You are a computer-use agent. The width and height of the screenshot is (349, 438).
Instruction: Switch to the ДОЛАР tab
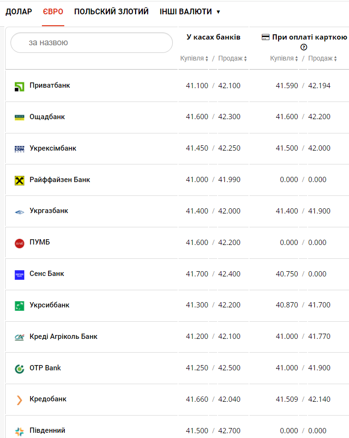click(x=19, y=12)
